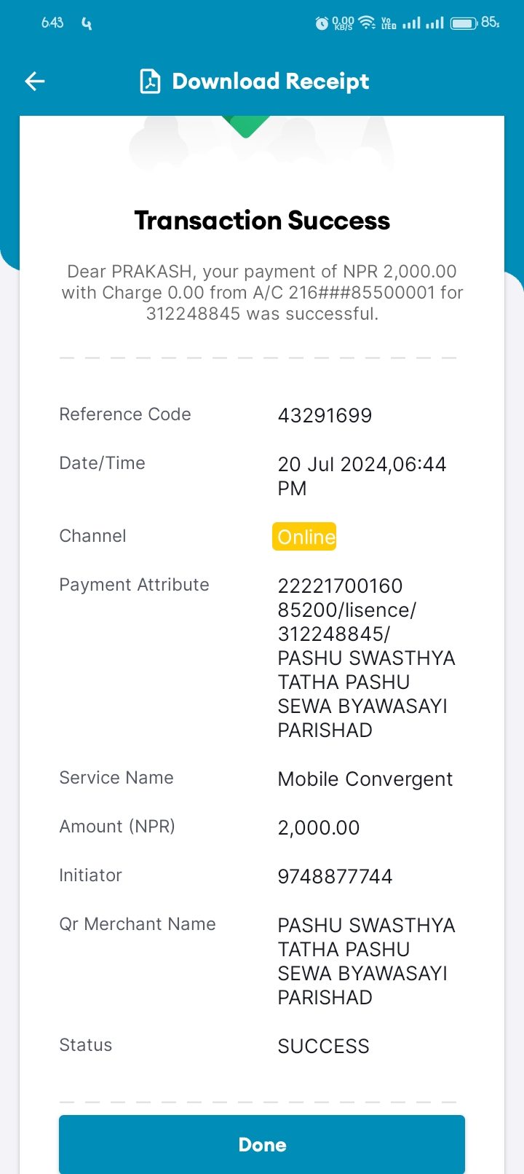Screen dimensions: 524x1174
Task: Tap the VoLTE indicator icon
Action: click(x=389, y=23)
